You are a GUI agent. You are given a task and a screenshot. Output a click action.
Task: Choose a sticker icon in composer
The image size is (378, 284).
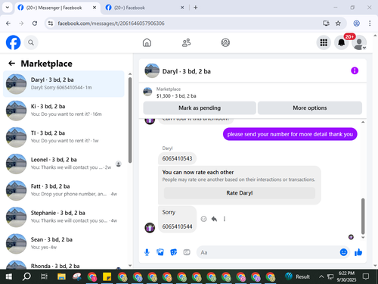[x=173, y=252]
